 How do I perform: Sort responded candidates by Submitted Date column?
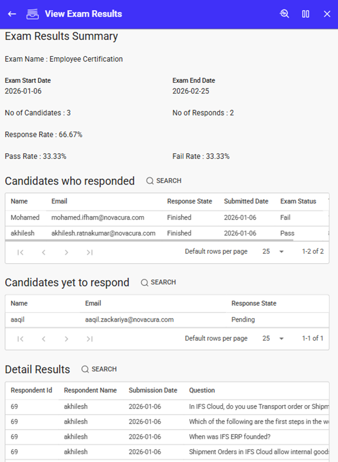[x=246, y=202]
